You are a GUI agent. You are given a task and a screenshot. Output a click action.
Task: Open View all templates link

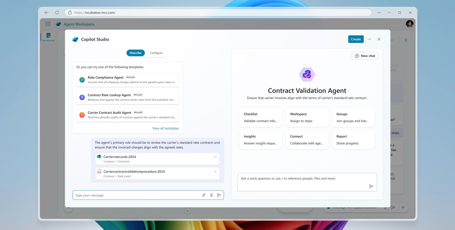pyautogui.click(x=166, y=128)
